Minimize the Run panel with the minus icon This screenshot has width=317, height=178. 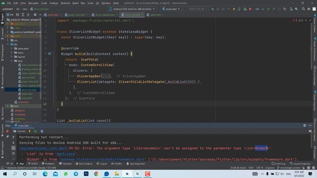(x=310, y=126)
